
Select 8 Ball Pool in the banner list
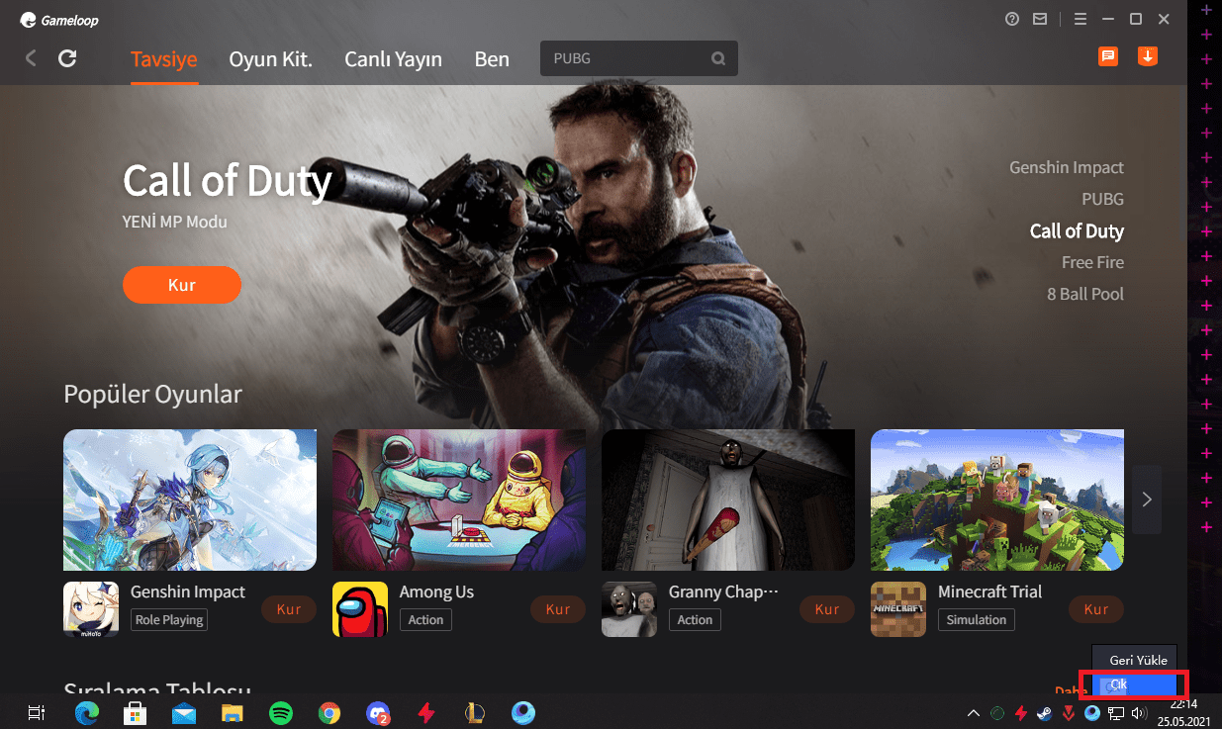[1085, 294]
